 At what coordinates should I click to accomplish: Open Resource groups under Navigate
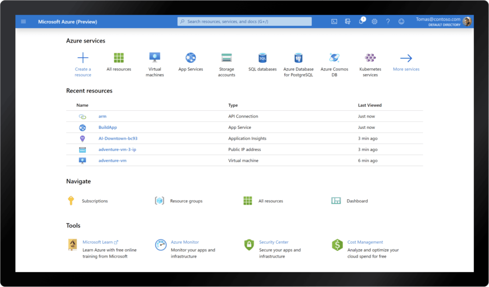click(159, 201)
